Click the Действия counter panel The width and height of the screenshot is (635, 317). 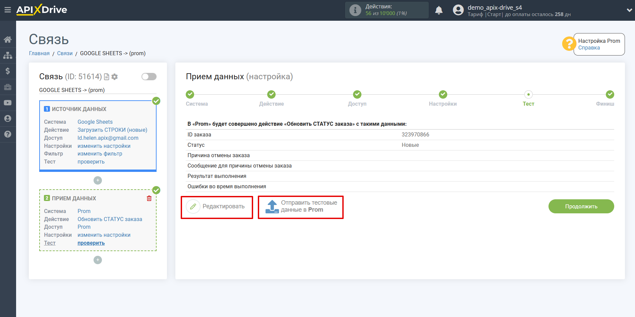(387, 10)
